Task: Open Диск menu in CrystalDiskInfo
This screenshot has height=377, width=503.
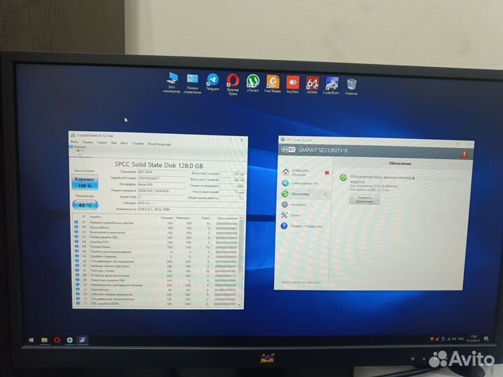Action: coord(124,143)
